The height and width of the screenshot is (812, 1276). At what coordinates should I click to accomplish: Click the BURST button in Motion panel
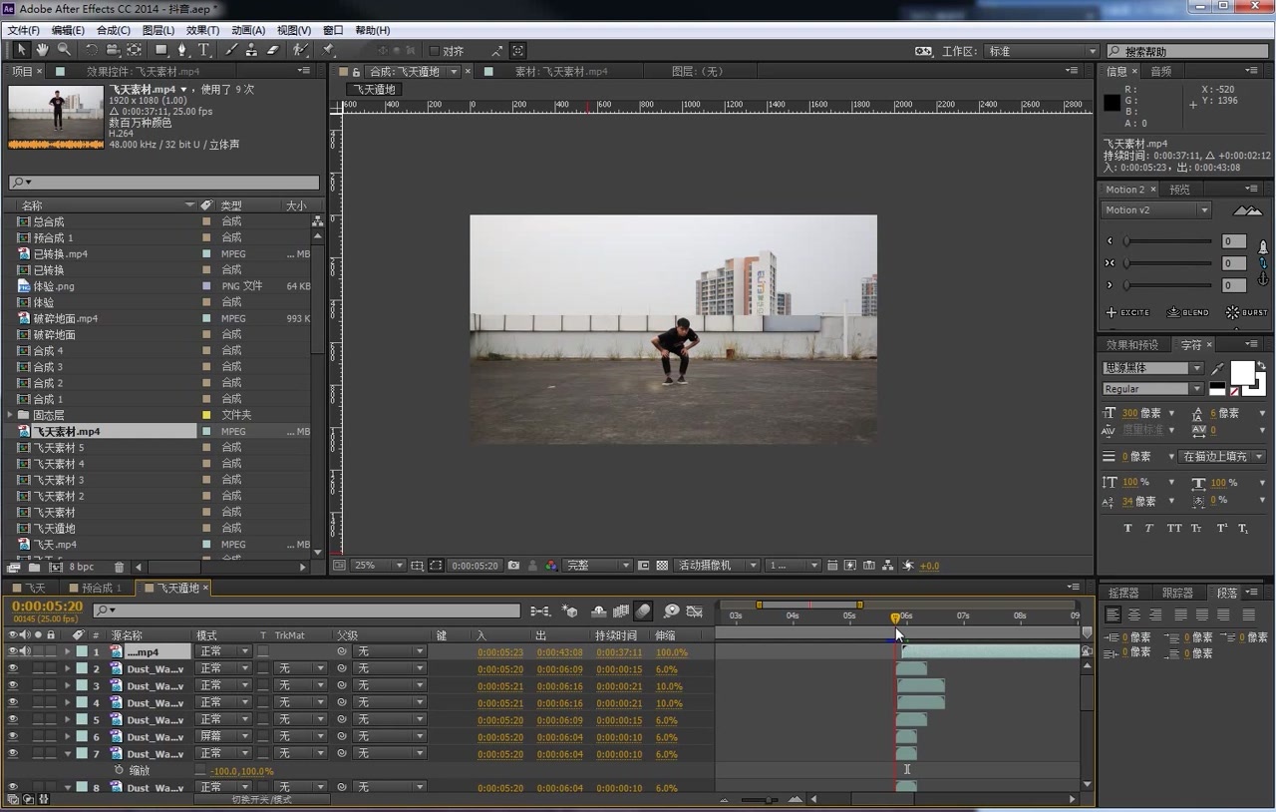[1247, 312]
